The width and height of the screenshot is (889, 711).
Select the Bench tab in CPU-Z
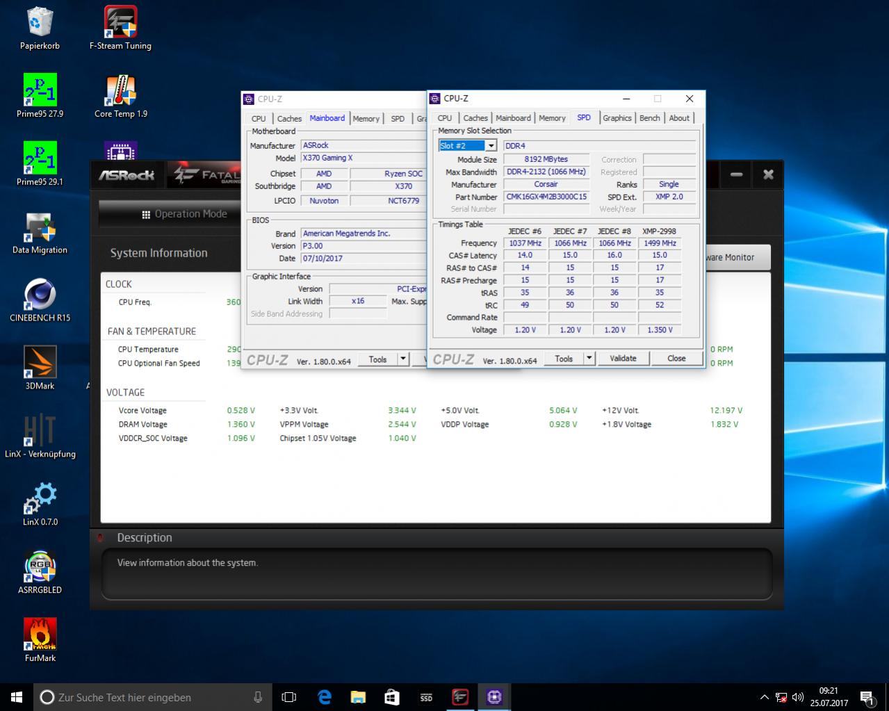click(650, 118)
